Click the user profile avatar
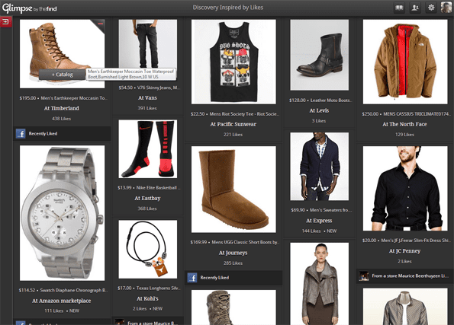454x325 pixels. click(446, 7)
